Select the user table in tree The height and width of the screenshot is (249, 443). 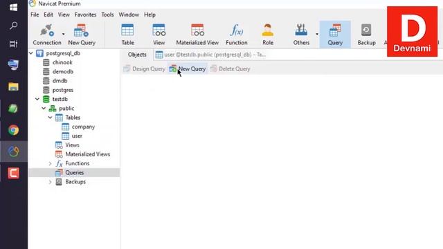coord(77,136)
